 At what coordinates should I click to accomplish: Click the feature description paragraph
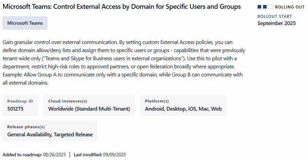(124, 62)
